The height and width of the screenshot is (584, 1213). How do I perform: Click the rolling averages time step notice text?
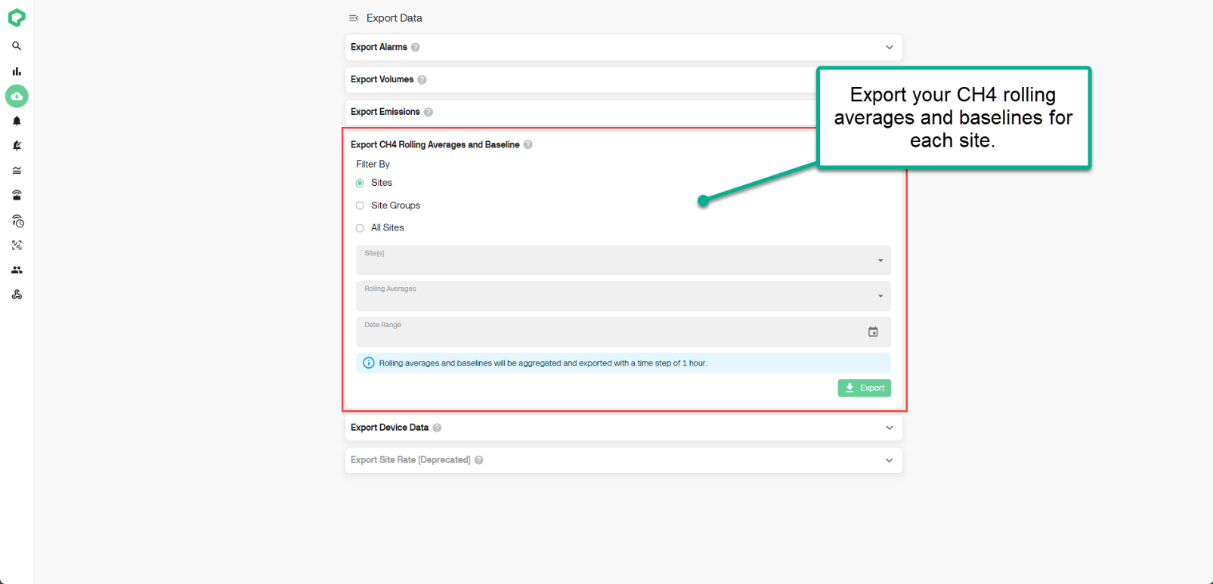[543, 363]
